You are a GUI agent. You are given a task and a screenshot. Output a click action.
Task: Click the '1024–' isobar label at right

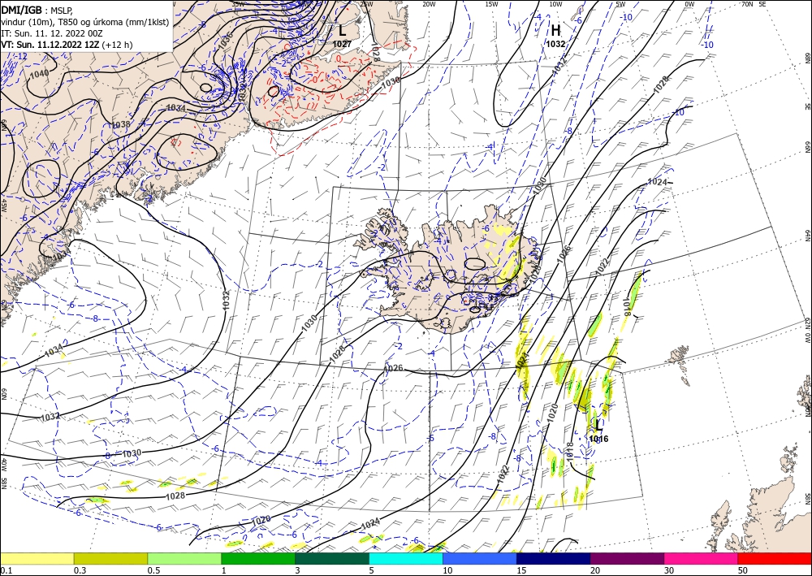660,182
